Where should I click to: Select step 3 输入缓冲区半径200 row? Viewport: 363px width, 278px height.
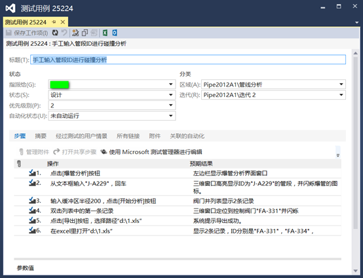click(178, 201)
